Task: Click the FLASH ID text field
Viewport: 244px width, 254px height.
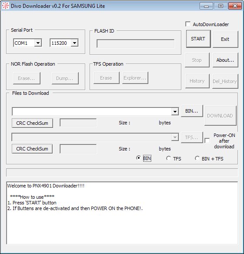Action: point(135,43)
